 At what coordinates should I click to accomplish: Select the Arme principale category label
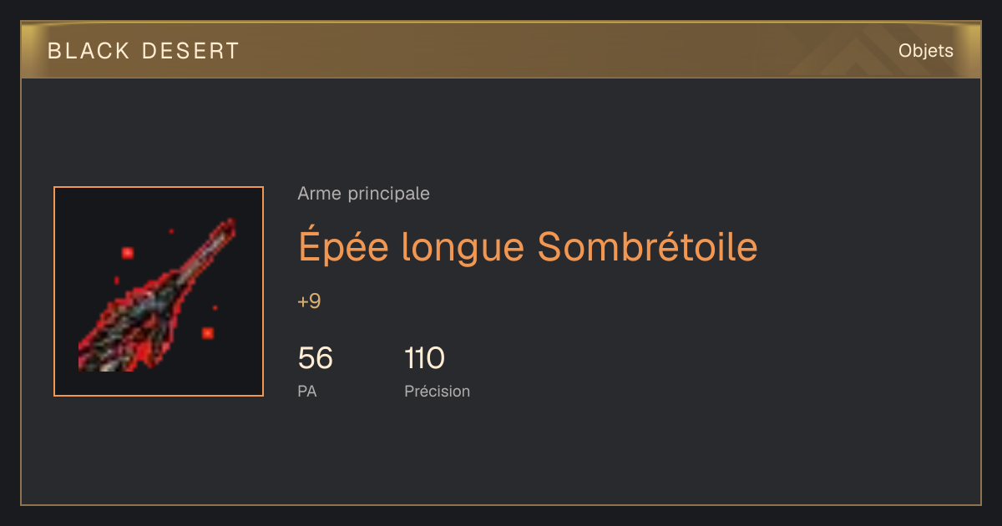[x=363, y=194]
